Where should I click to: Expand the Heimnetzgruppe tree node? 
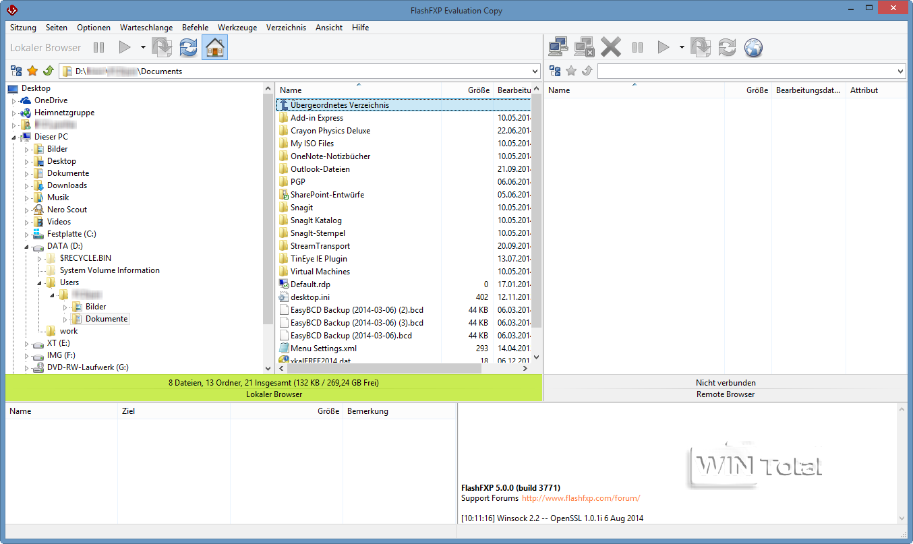[13, 113]
